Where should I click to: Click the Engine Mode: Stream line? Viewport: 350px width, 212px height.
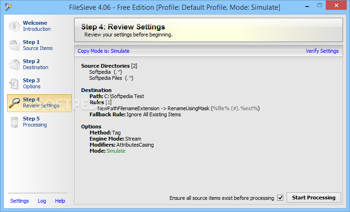click(115, 139)
